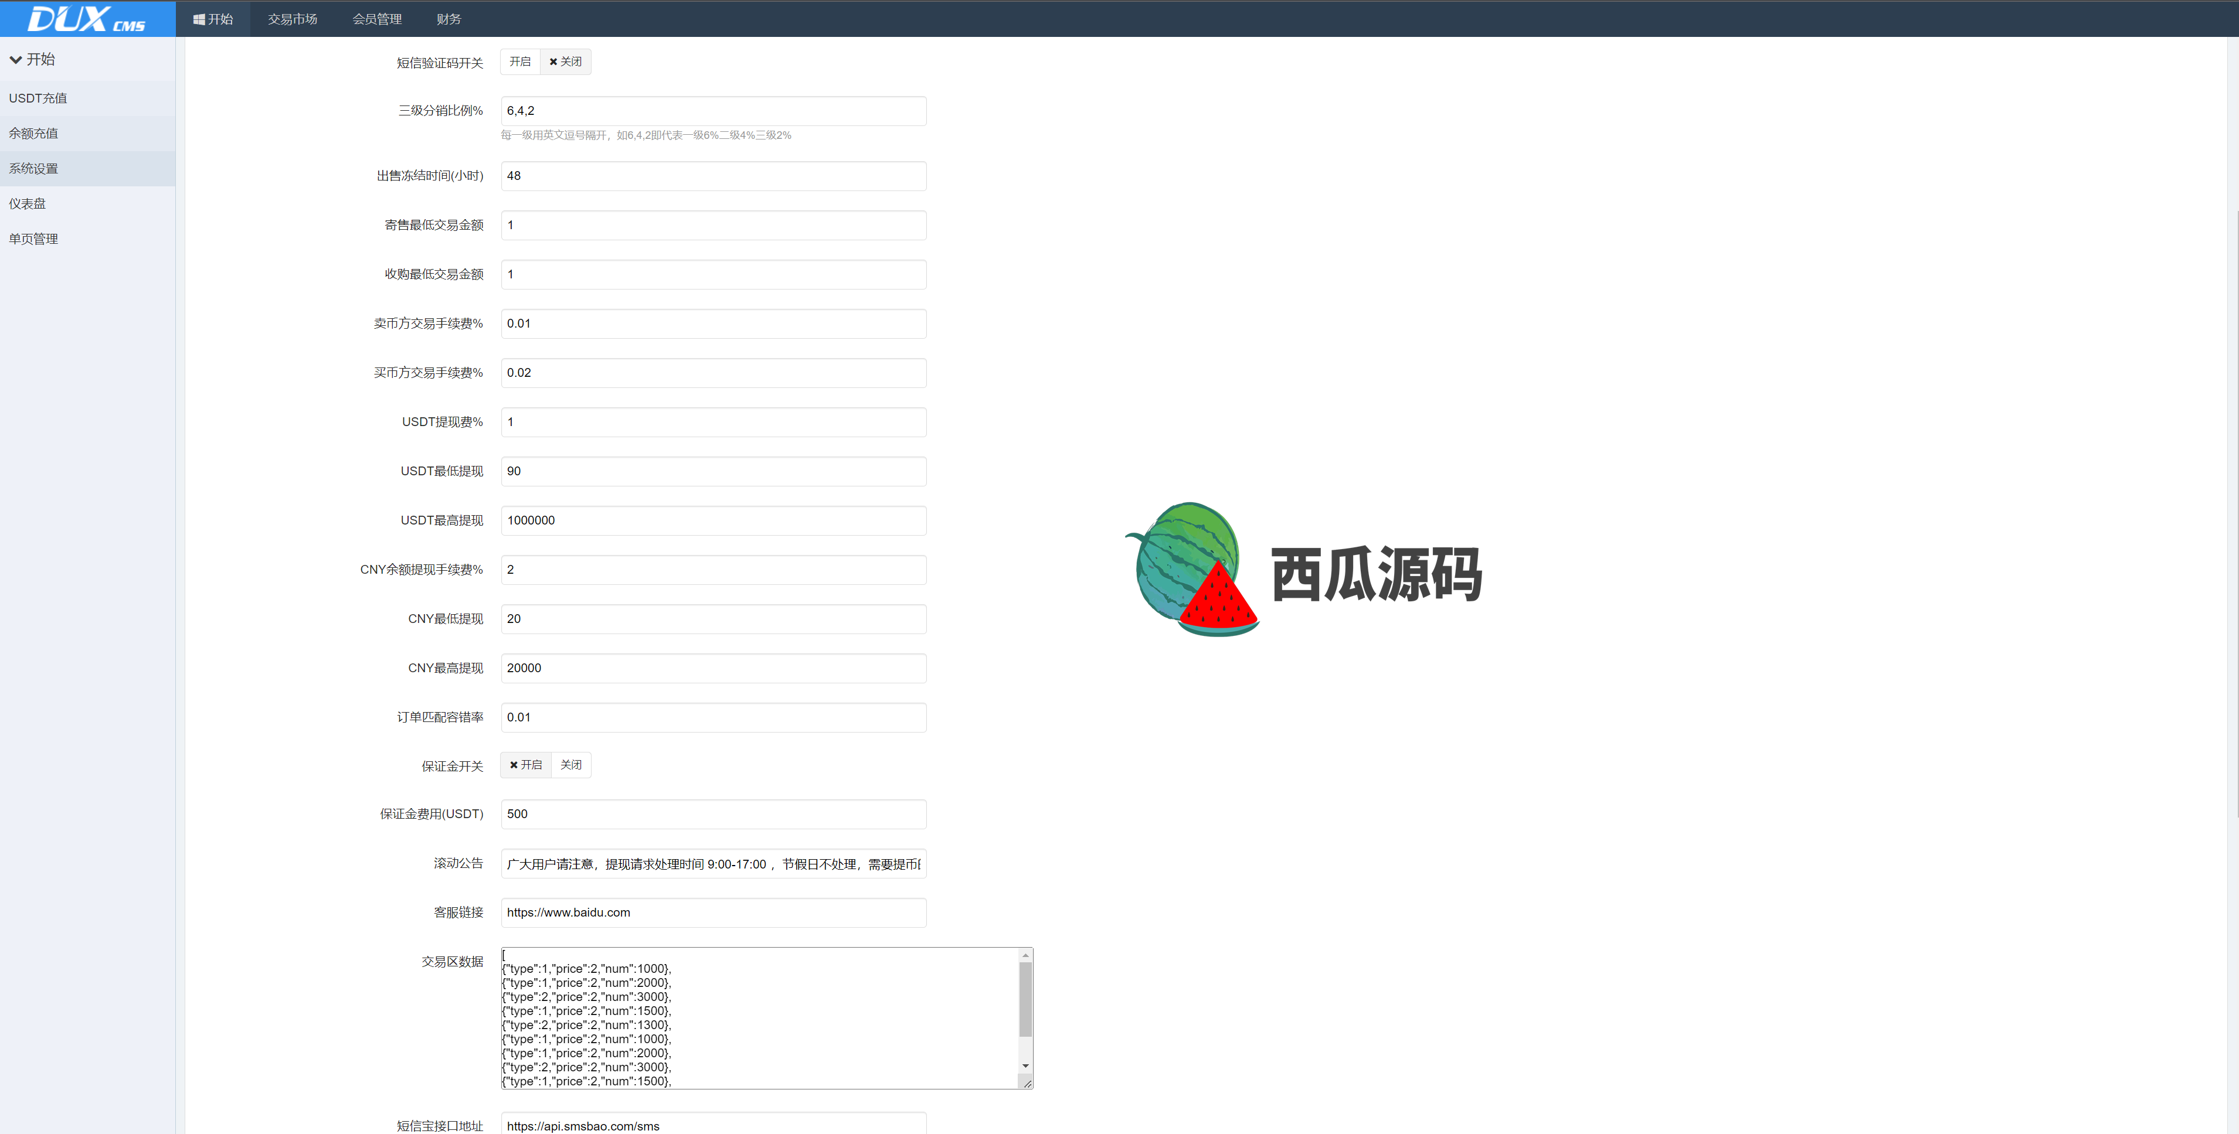
Task: Set 短信验证码开关 to 开启
Action: point(520,62)
